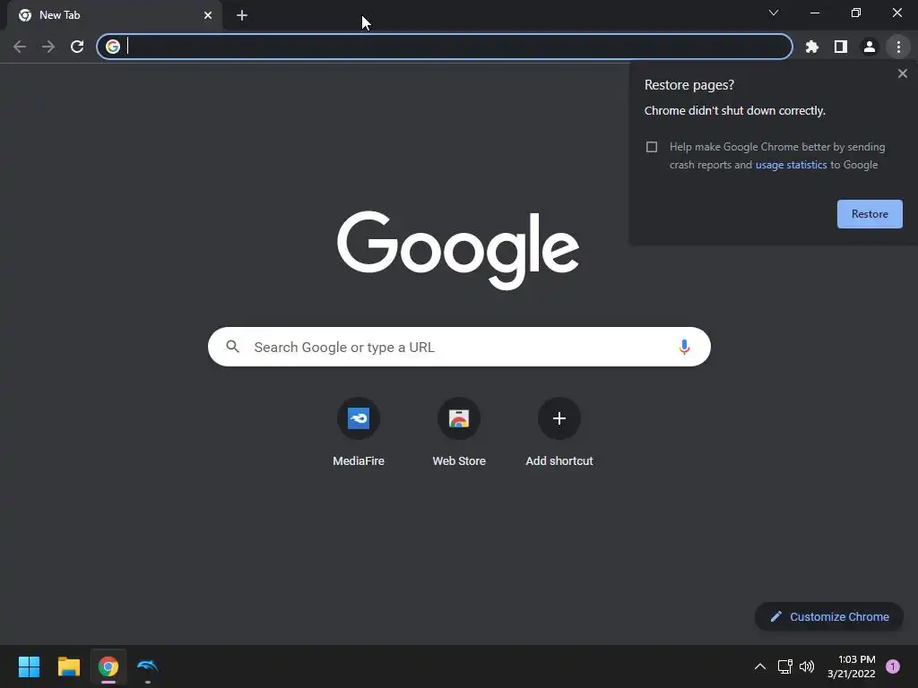918x688 pixels.
Task: Open Windows Start menu
Action: pyautogui.click(x=29, y=666)
